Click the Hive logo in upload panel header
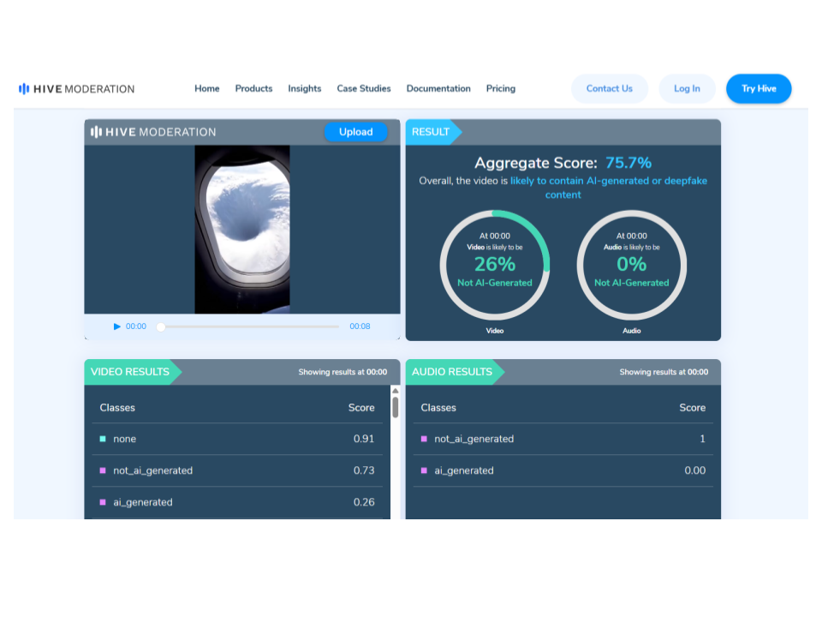Screen dimensions: 822x617 tap(153, 132)
